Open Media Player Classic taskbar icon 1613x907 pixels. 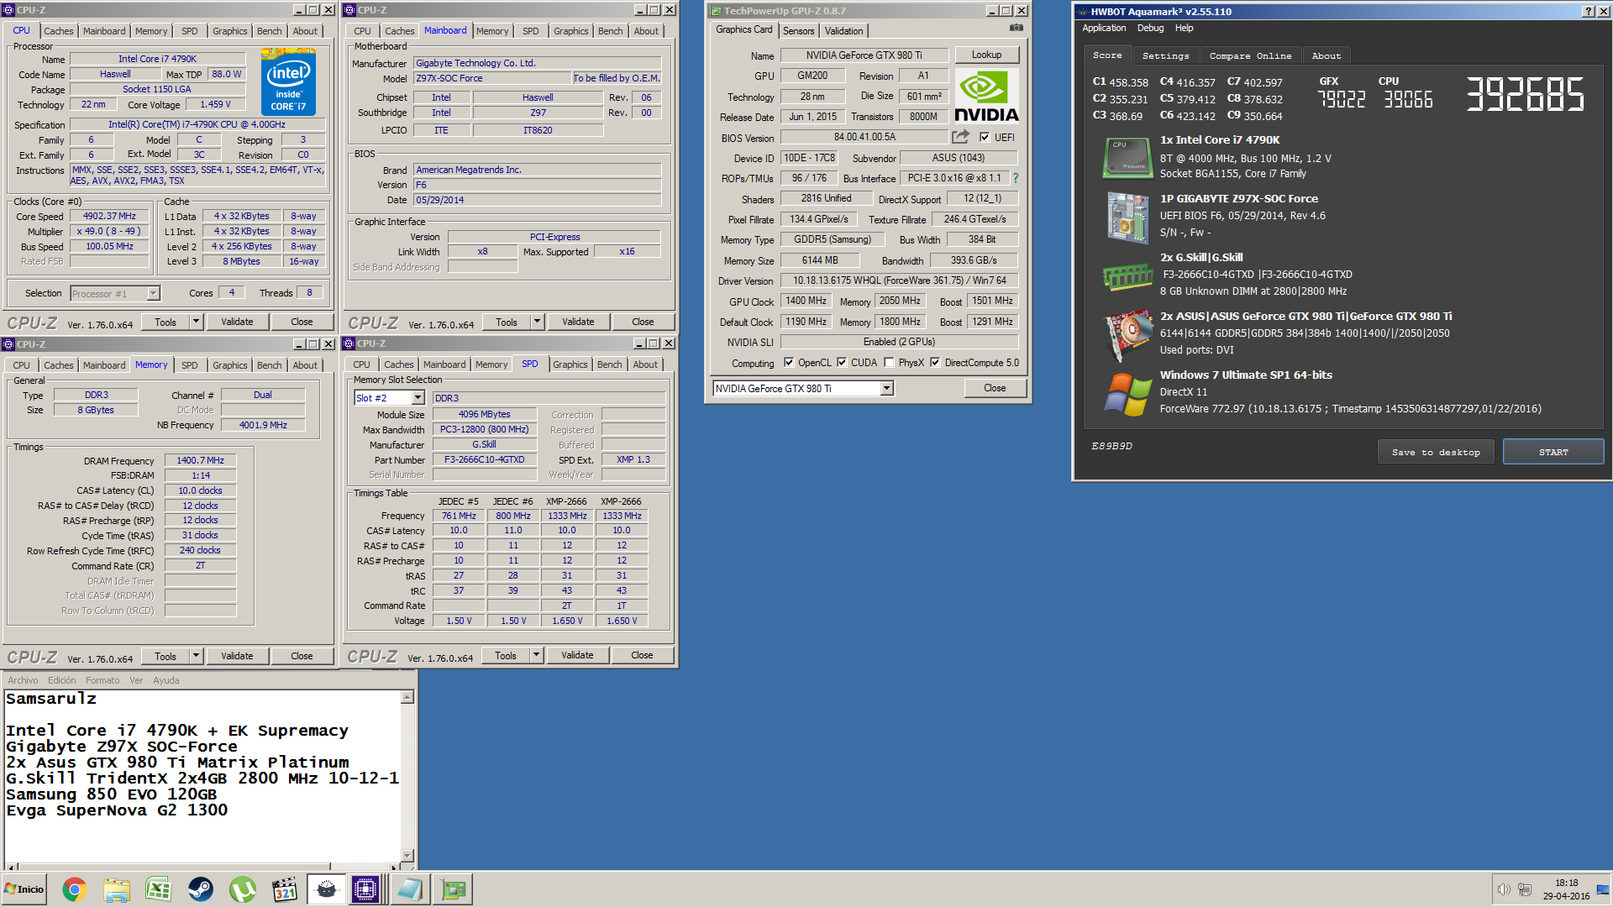tap(285, 889)
